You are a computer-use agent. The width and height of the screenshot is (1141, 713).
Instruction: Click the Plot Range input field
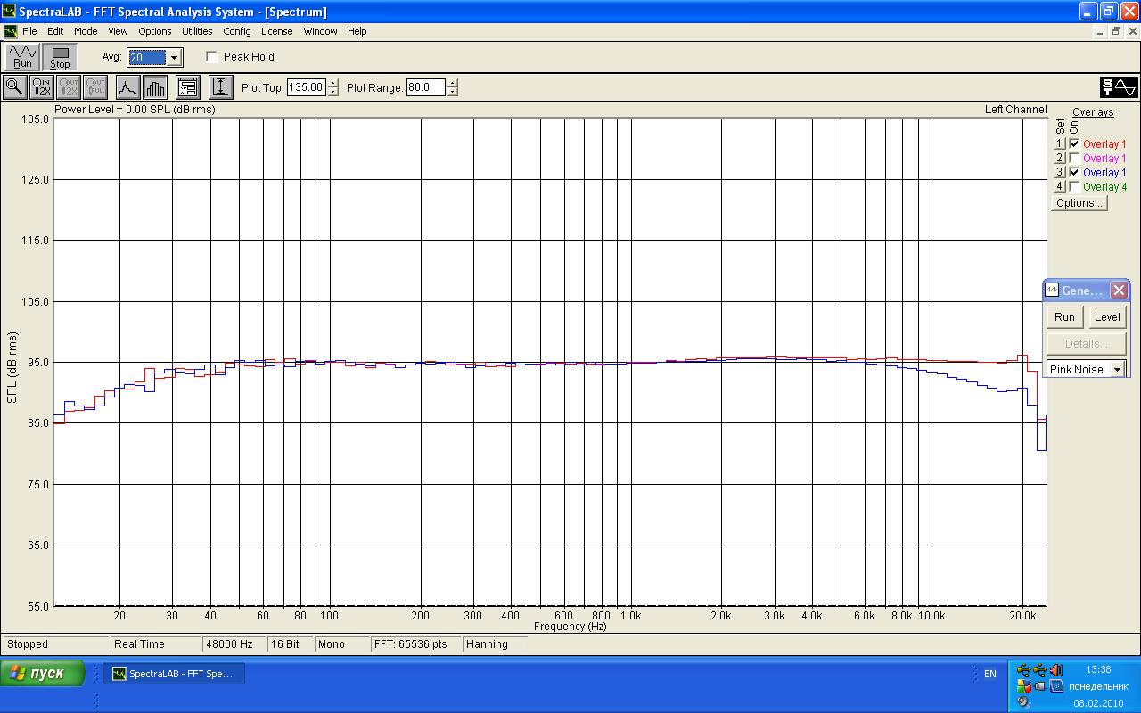click(425, 87)
